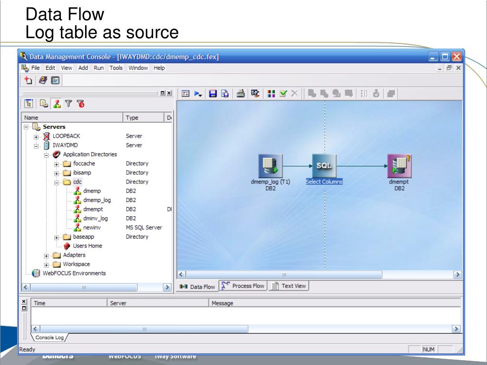The height and width of the screenshot is (365, 487).
Task: Click the Time column header in log
Action: point(69,303)
